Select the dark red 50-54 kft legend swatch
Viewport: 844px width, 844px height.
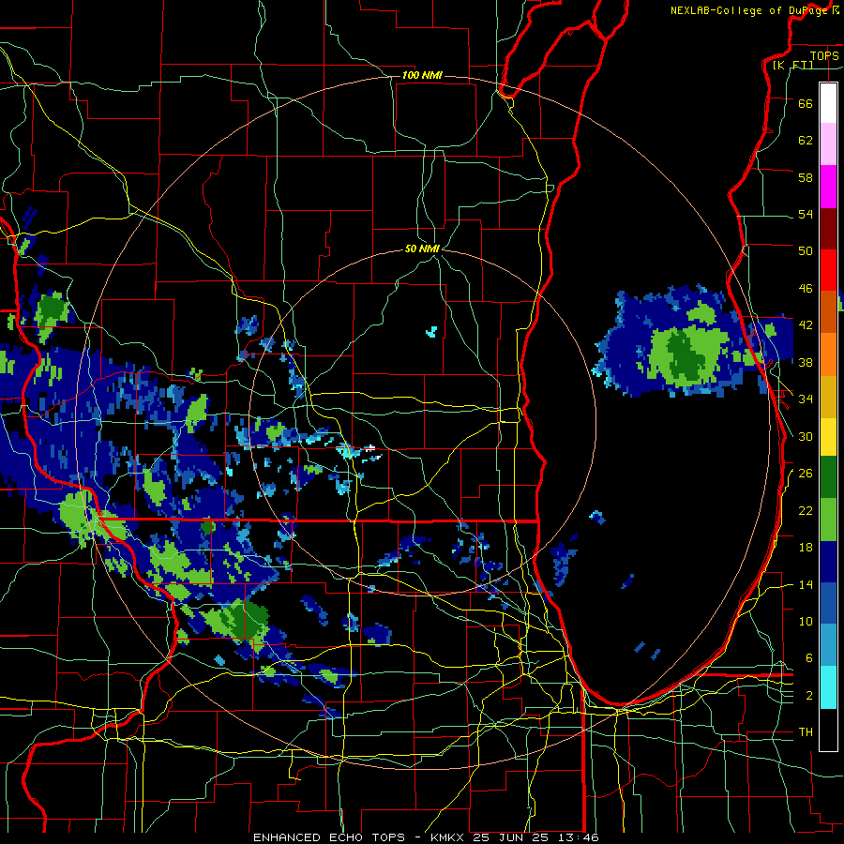[828, 229]
